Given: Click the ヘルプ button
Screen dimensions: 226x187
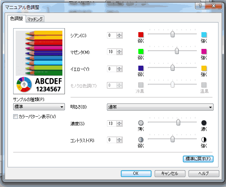Looking at the screenshot, I should tap(204, 173).
